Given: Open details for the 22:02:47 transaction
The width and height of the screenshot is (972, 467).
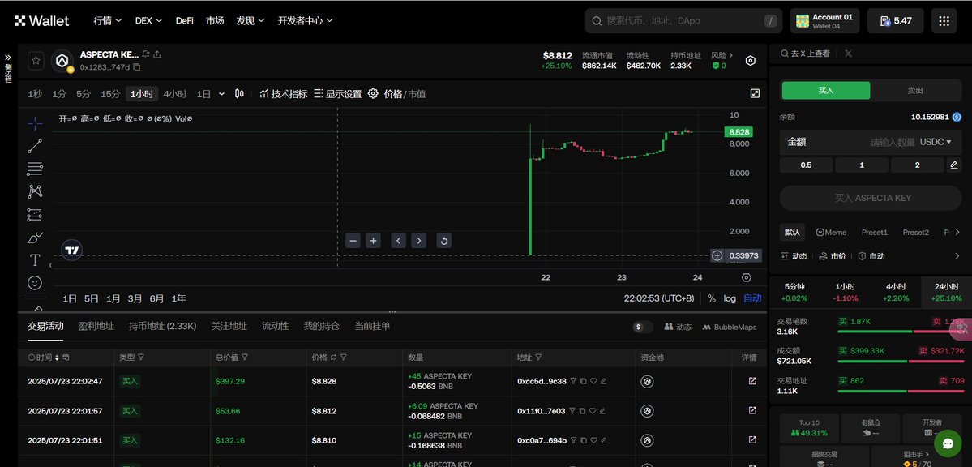Looking at the screenshot, I should tap(752, 381).
